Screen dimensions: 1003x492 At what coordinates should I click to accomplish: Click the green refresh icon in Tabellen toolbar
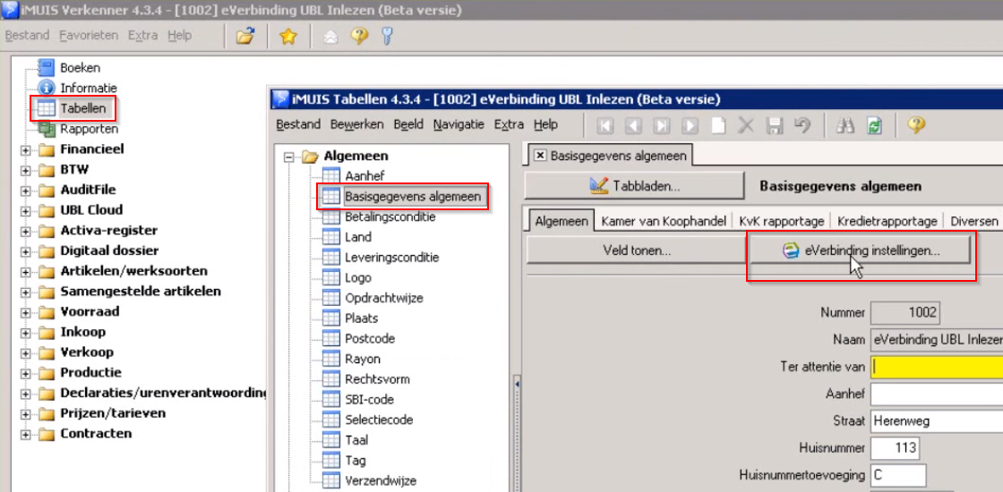pos(874,125)
